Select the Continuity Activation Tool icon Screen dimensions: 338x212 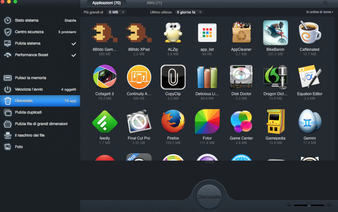(139, 77)
